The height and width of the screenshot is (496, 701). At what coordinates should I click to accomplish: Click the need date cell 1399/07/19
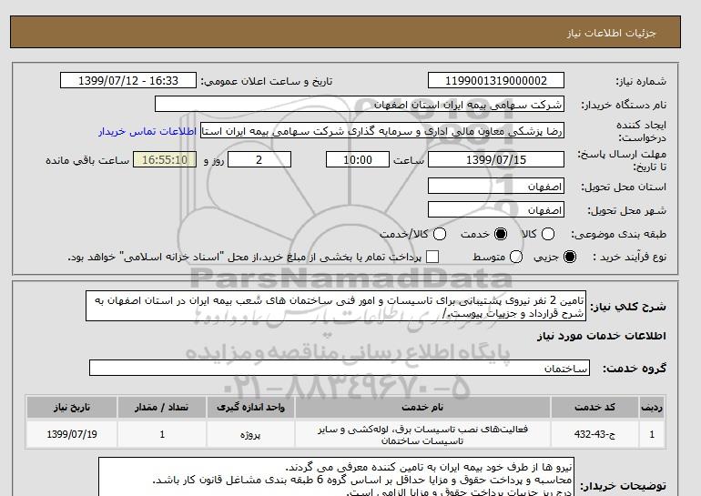tap(72, 434)
